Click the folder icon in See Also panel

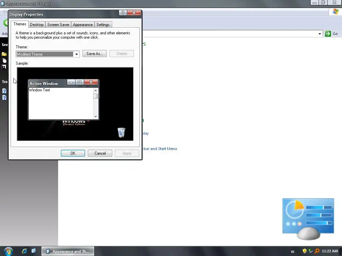coord(4,54)
